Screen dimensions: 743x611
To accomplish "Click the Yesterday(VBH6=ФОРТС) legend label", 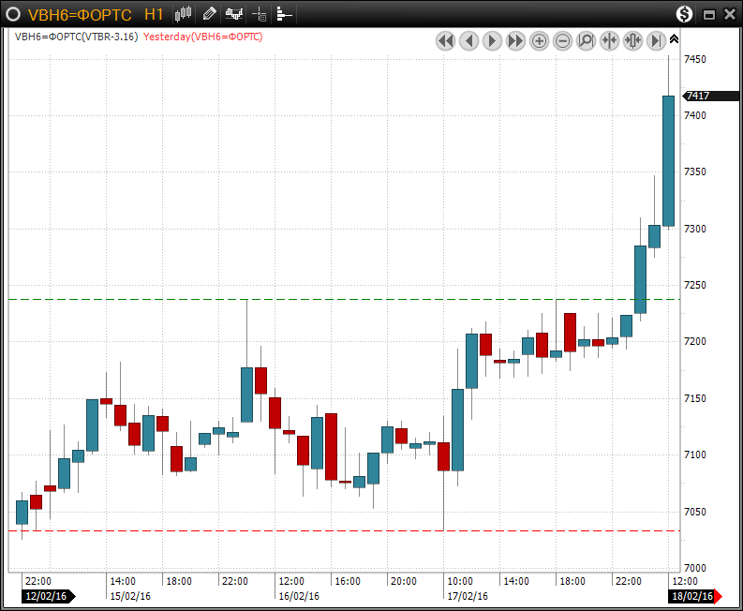I will pyautogui.click(x=202, y=37).
